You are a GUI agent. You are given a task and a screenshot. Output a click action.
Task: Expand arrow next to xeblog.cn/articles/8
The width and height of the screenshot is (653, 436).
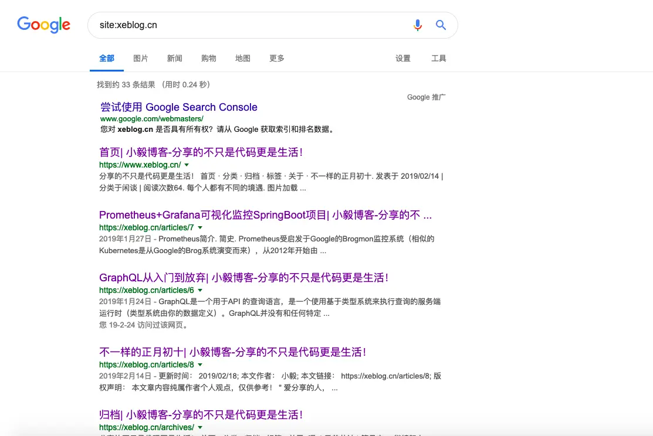(x=200, y=365)
